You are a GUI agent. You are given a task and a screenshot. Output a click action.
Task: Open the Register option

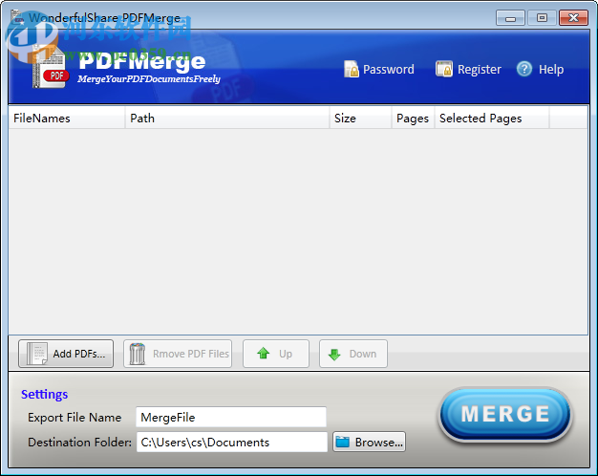pos(468,69)
